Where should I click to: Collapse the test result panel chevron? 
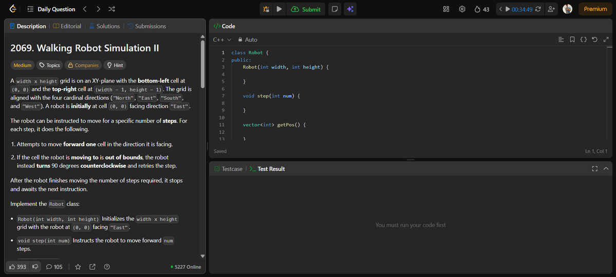click(x=606, y=169)
